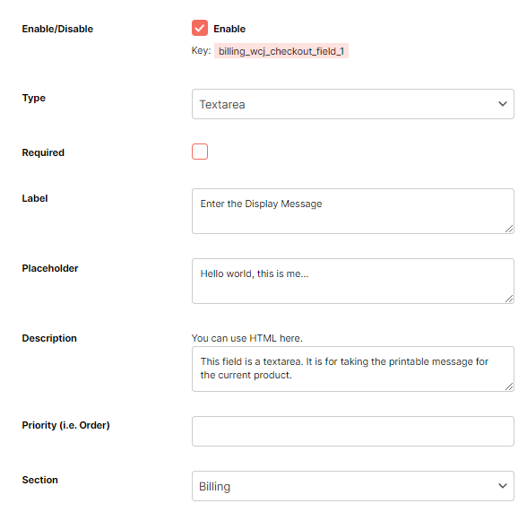
Task: Click into the Label textarea
Action: pyautogui.click(x=353, y=211)
